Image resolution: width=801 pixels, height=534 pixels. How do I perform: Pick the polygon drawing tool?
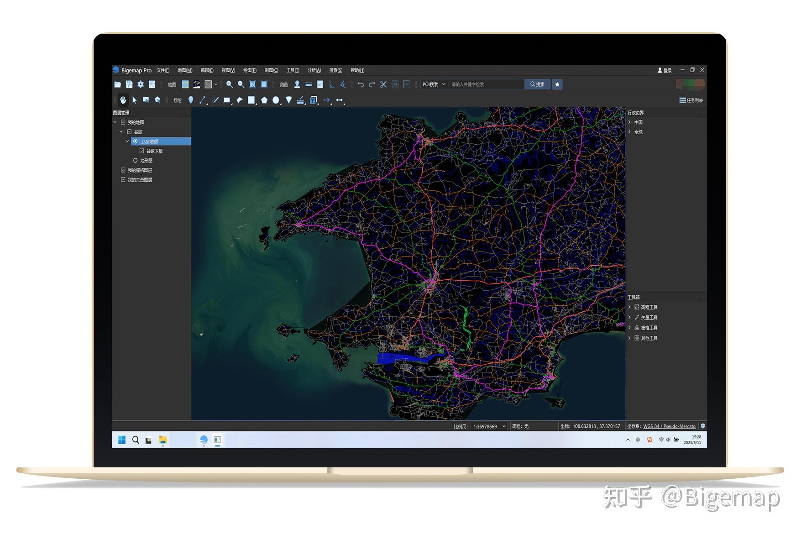point(265,100)
